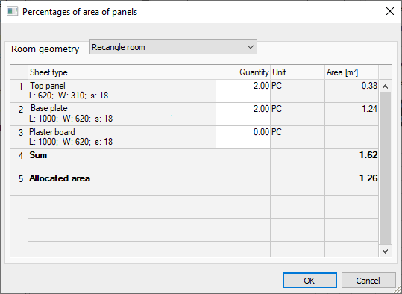Click row number 3 header

pyautogui.click(x=19, y=137)
